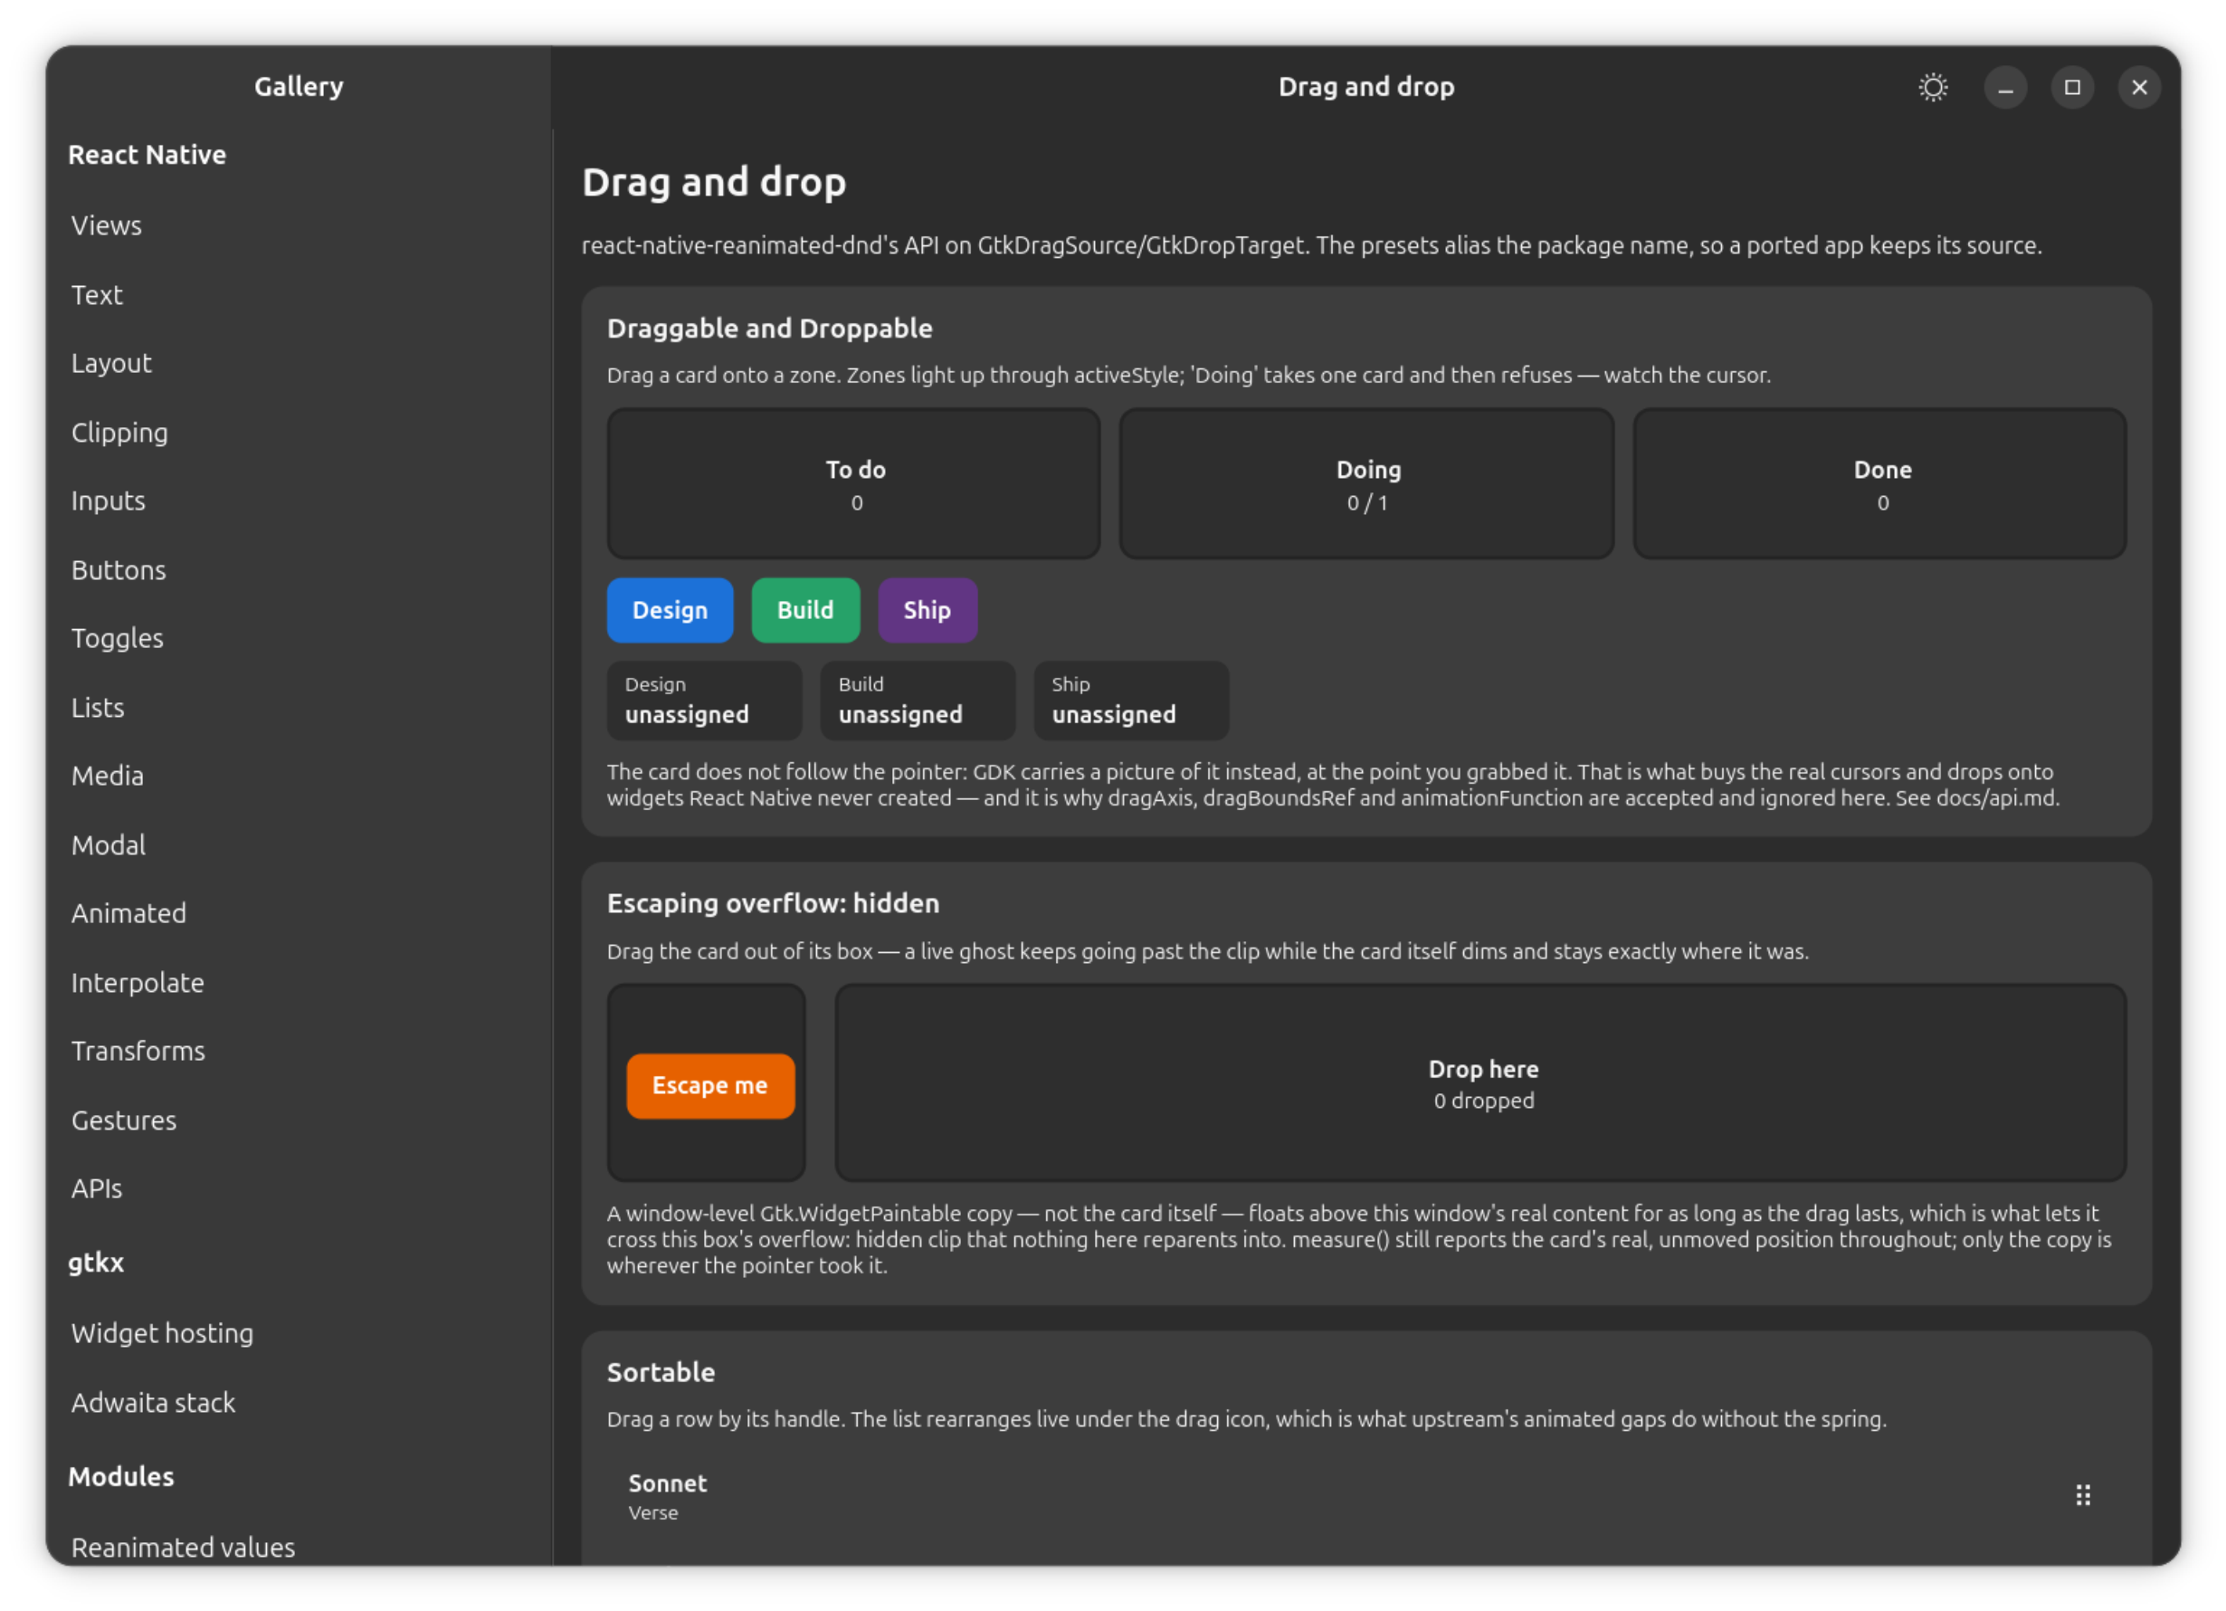Open the Animated page
This screenshot has width=2226, height=1611.
click(299, 913)
